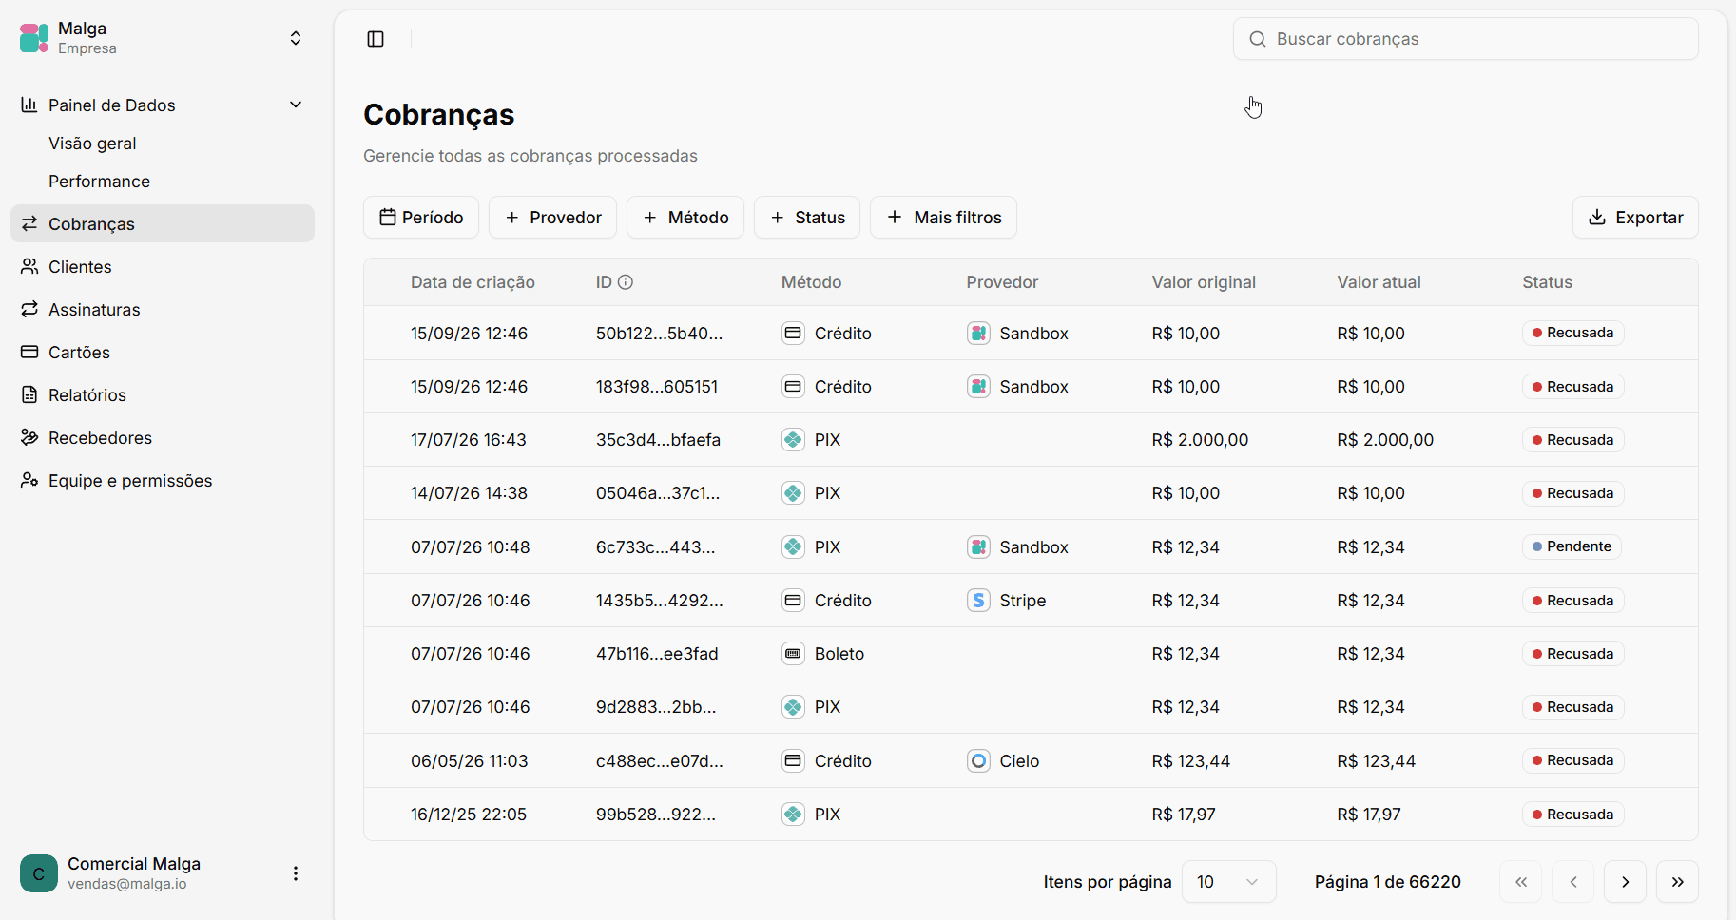Screen dimensions: 1736x920
Task: Click the vendas@malga.io email text
Action: click(x=127, y=884)
